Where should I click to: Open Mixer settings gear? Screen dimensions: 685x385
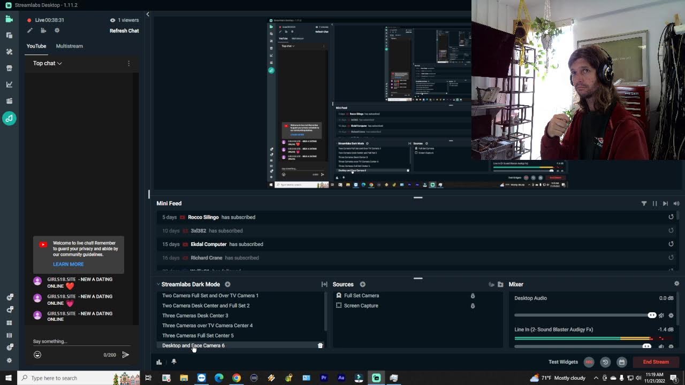(x=676, y=284)
